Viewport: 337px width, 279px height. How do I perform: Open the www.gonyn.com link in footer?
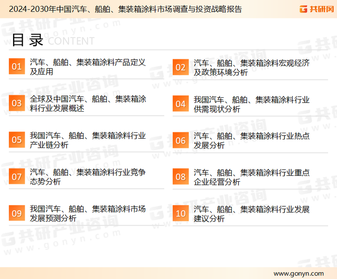(298, 274)
